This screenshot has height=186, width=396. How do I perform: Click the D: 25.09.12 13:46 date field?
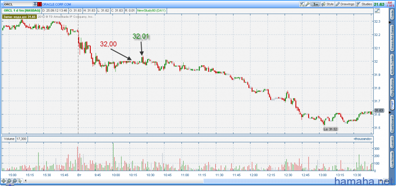click(54, 11)
